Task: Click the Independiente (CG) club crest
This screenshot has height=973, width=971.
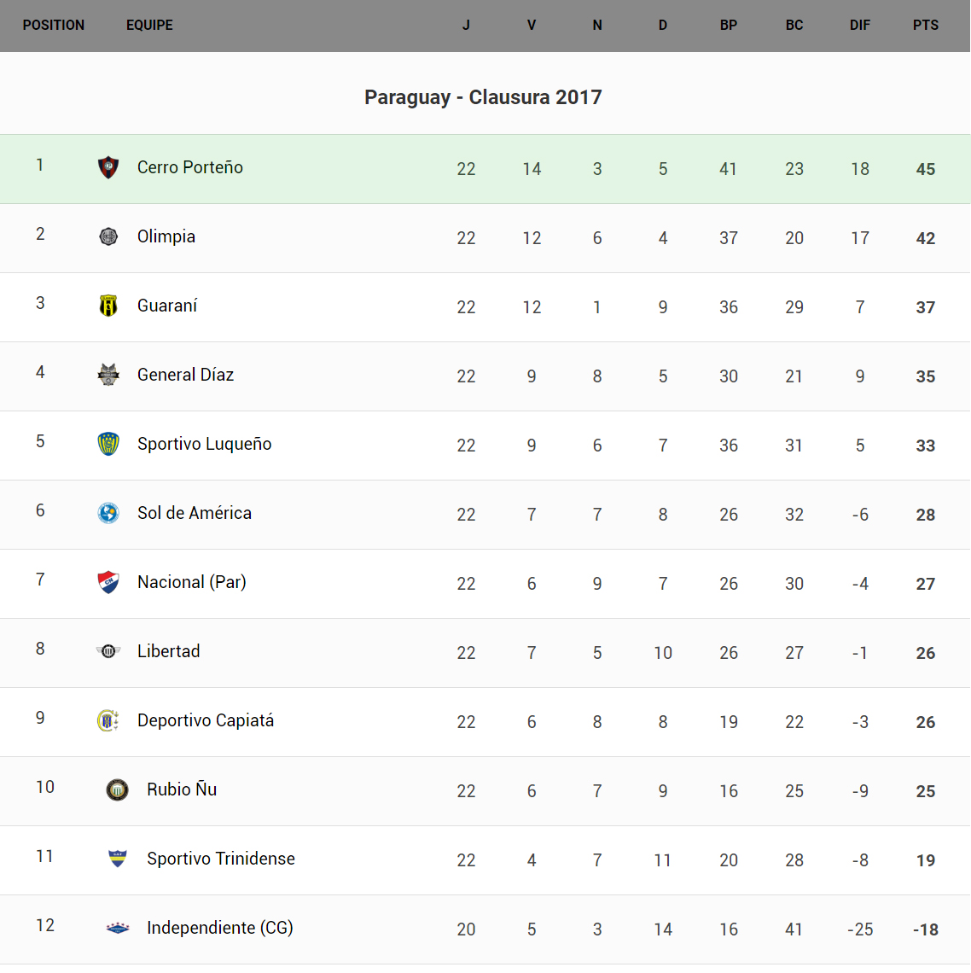Action: tap(118, 928)
